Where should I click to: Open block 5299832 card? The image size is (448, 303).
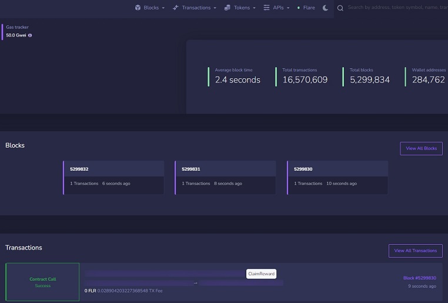[113, 178]
